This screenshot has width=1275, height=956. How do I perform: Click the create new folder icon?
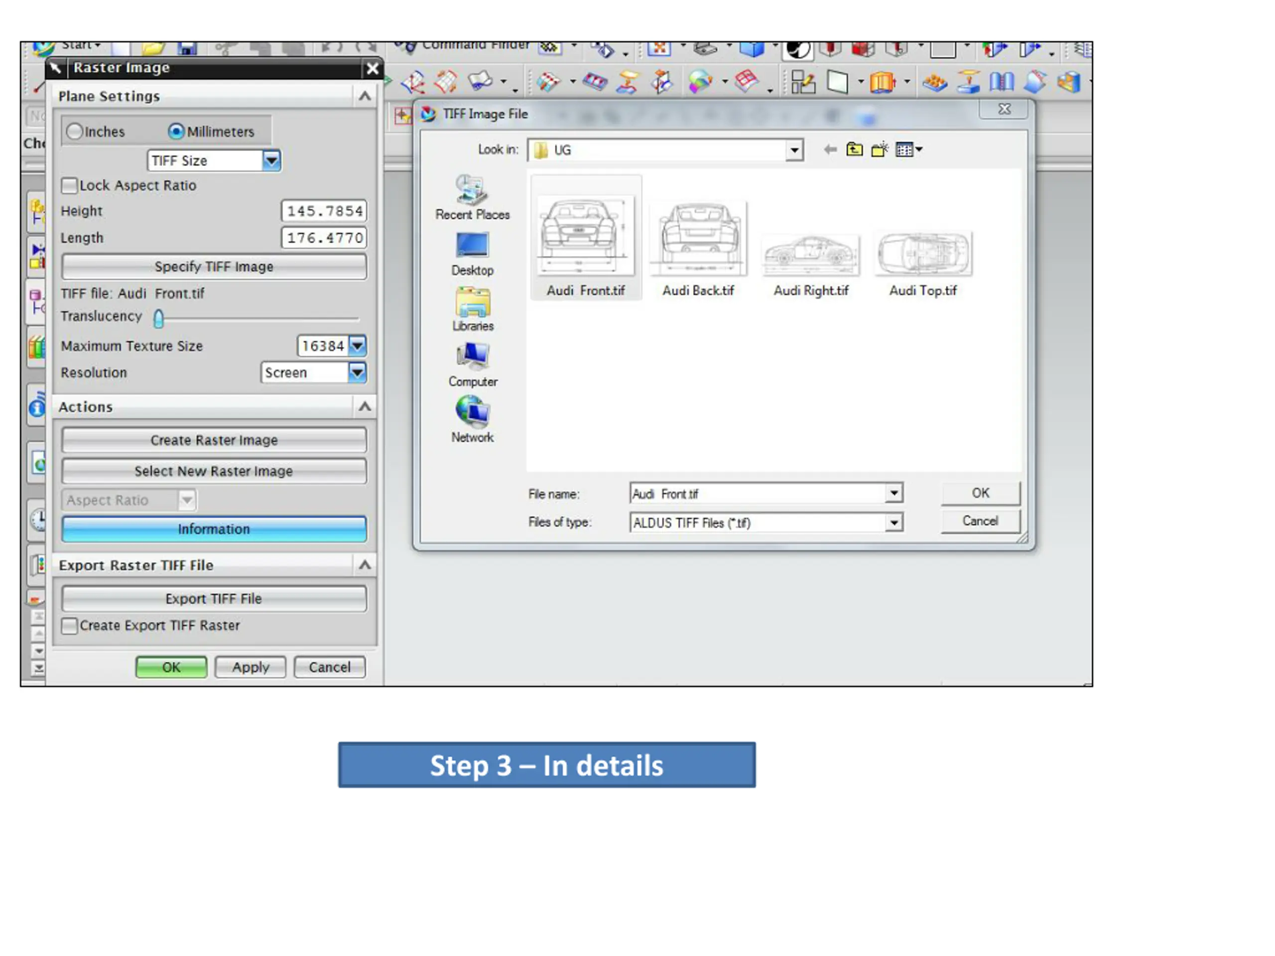[880, 150]
